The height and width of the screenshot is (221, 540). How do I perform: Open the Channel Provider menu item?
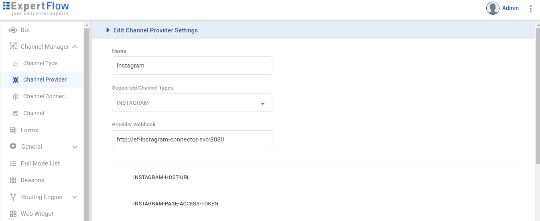coord(45,80)
